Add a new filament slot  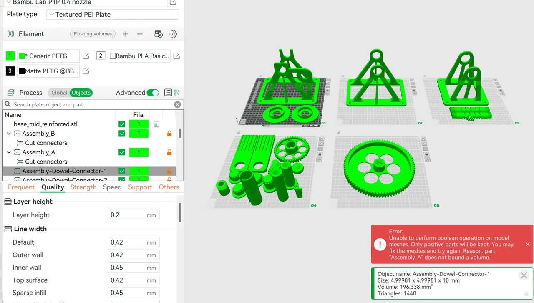pos(126,34)
